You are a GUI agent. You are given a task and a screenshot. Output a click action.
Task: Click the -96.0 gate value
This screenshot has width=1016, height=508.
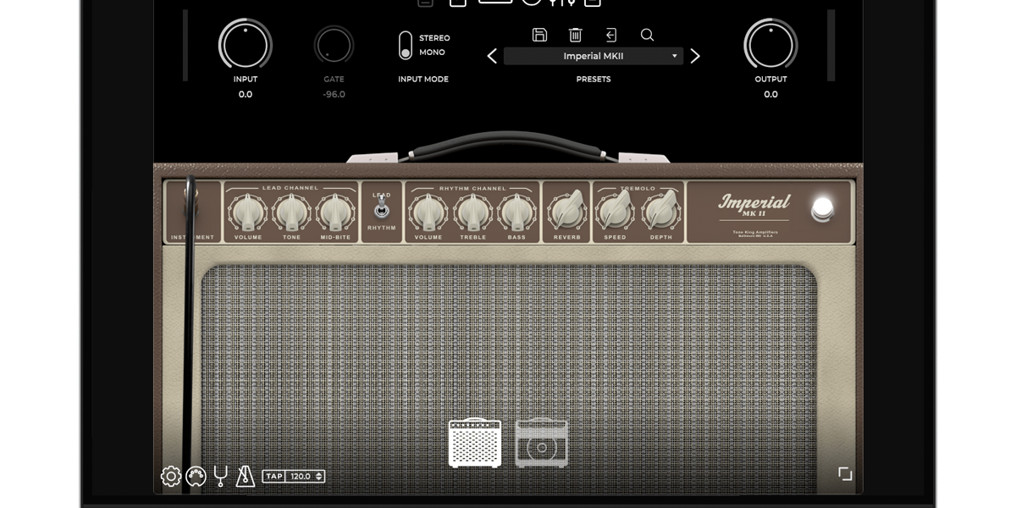(x=334, y=94)
